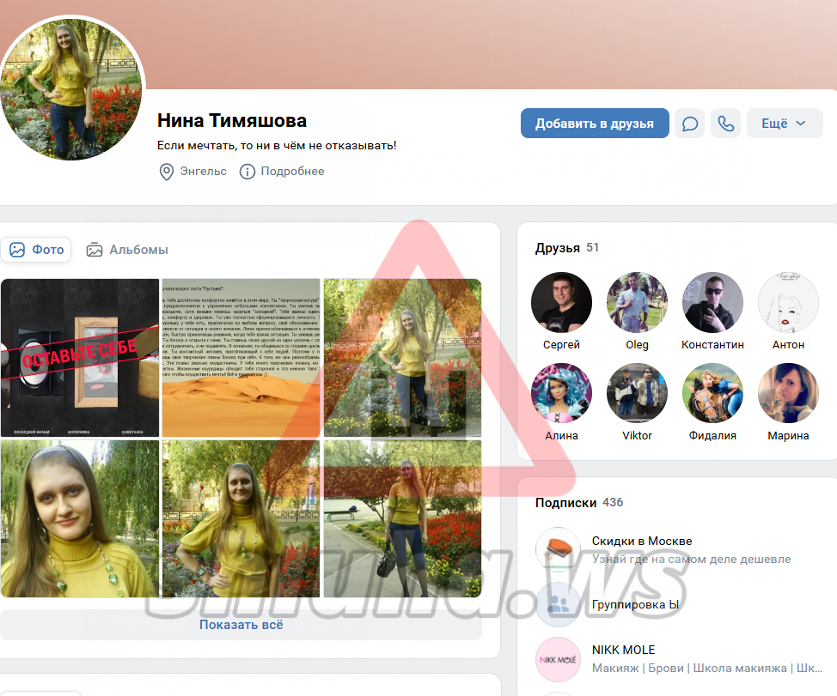The height and width of the screenshot is (696, 837).
Task: Open the desert text photo thumbnail
Action: click(x=241, y=358)
